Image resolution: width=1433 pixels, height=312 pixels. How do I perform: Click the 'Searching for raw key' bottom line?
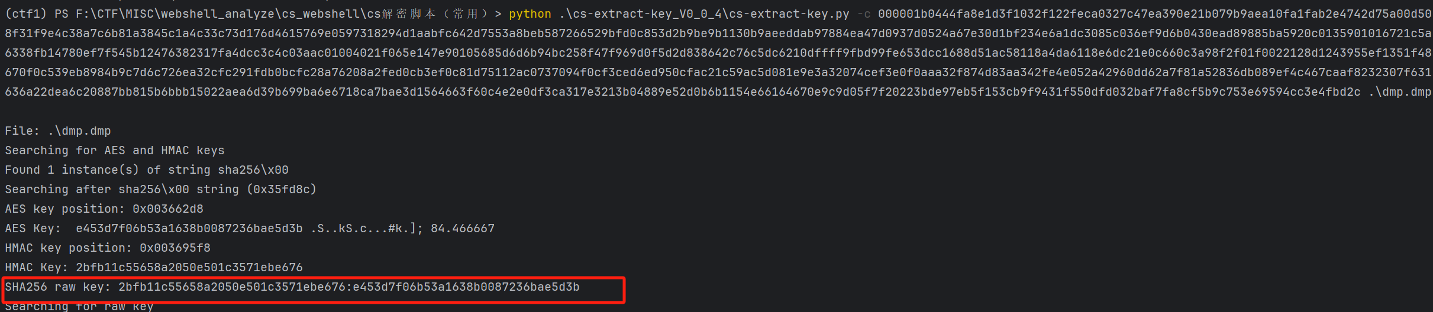click(79, 306)
